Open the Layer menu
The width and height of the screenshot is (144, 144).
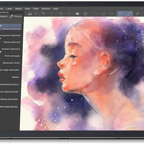pos(9,9)
